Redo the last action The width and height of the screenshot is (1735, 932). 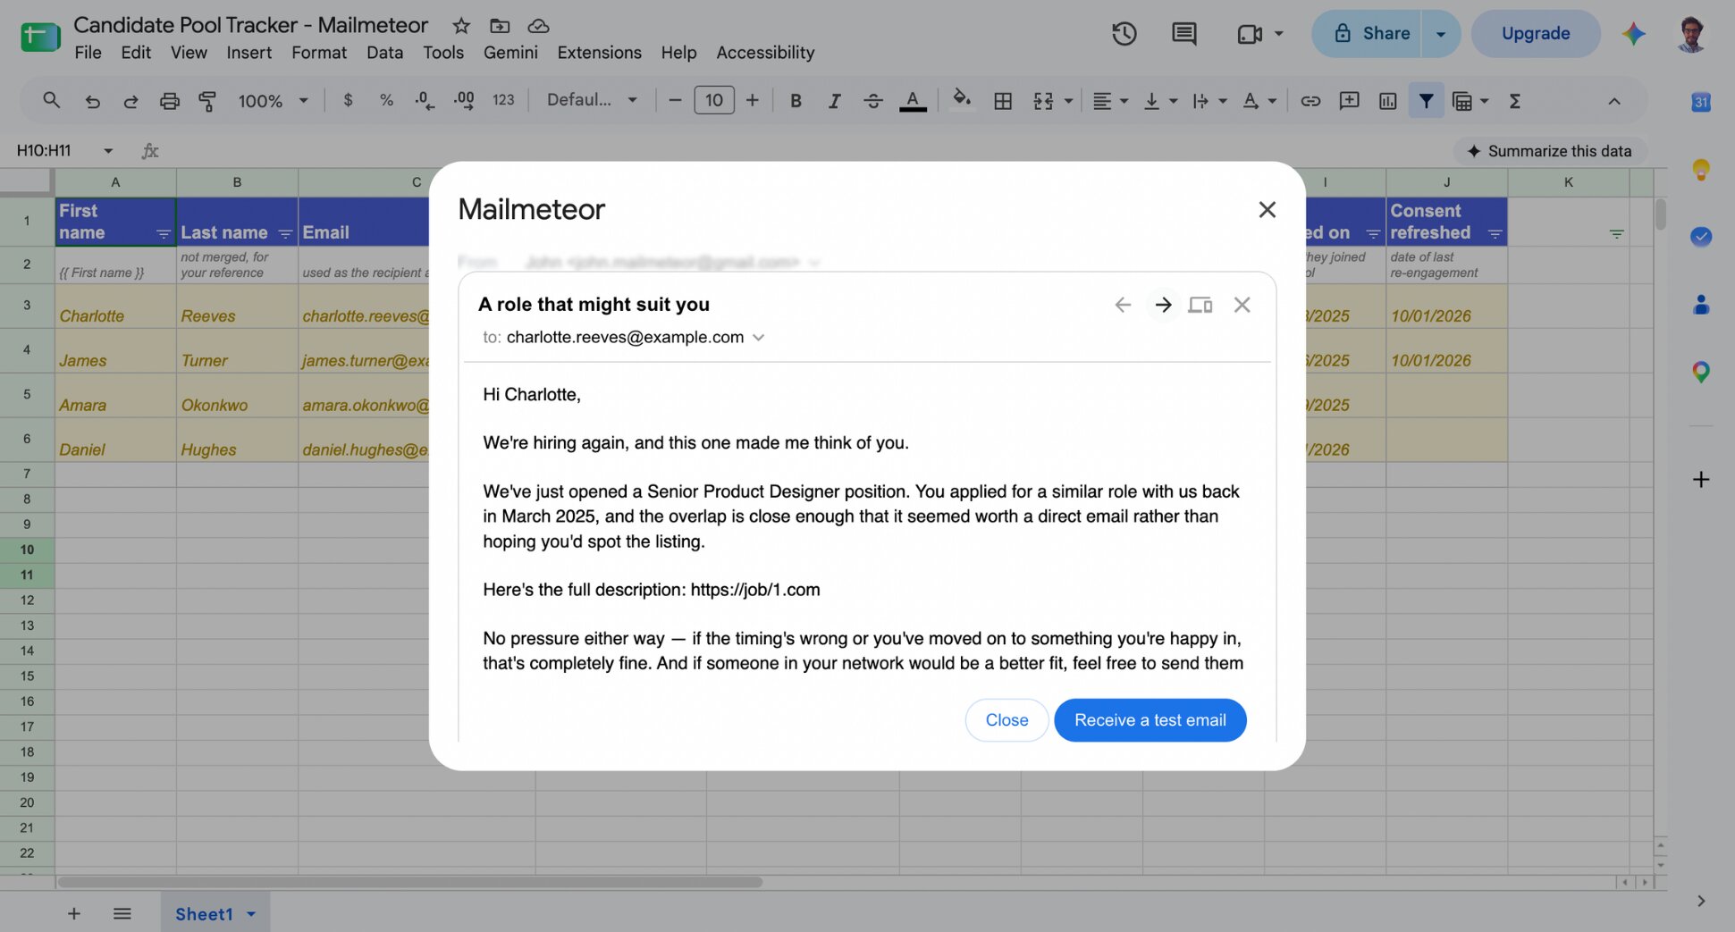(131, 101)
